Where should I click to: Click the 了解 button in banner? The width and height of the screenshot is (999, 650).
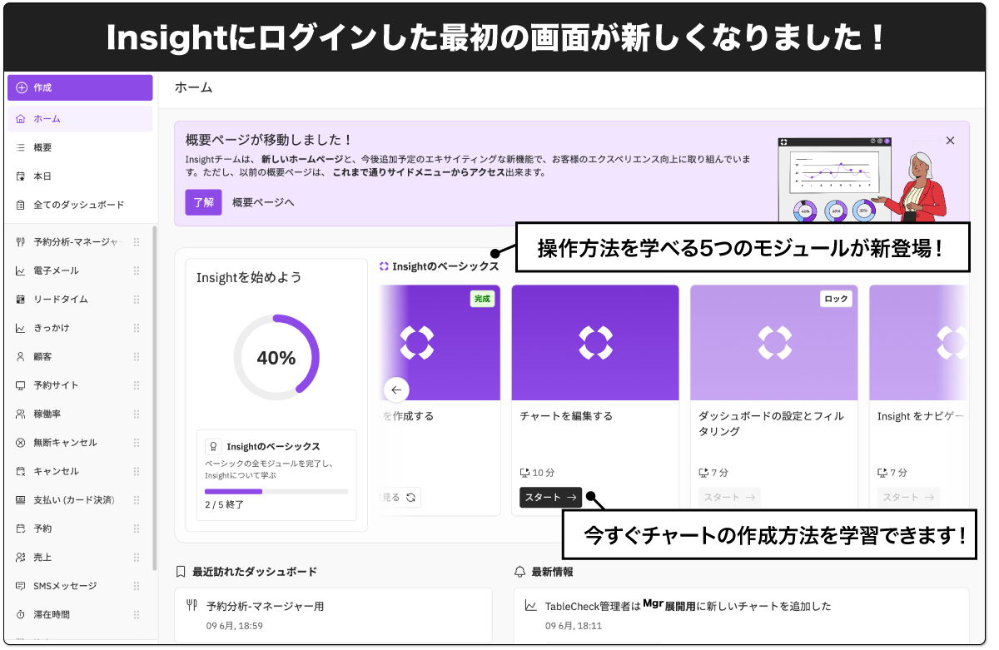pos(203,202)
